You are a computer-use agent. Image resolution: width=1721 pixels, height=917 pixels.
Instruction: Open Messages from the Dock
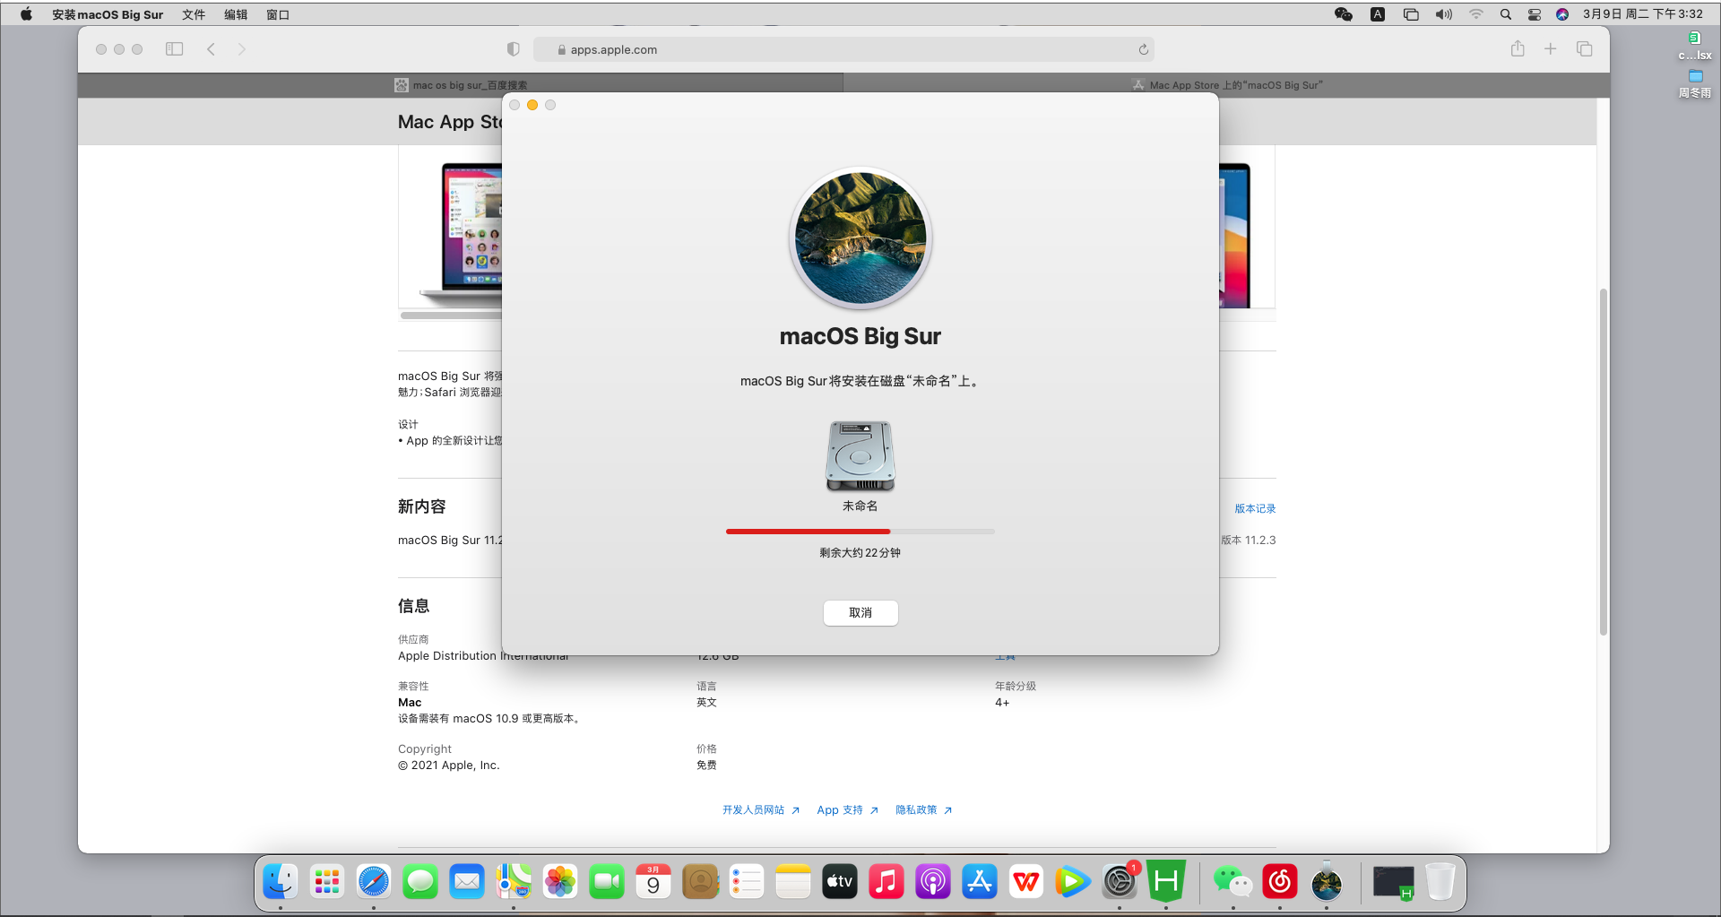click(420, 882)
